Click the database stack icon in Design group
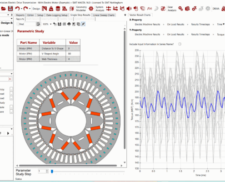 58,9
